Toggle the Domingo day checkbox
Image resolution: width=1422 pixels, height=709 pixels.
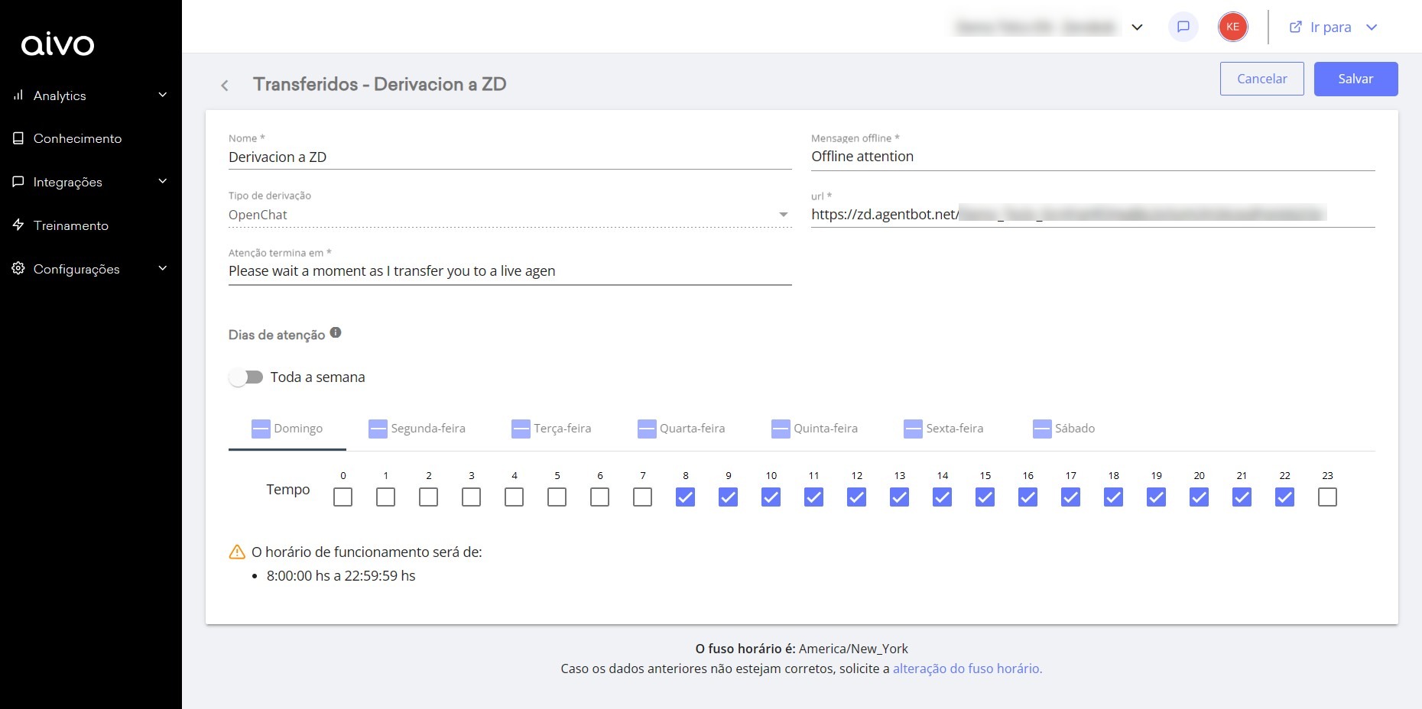click(x=261, y=429)
